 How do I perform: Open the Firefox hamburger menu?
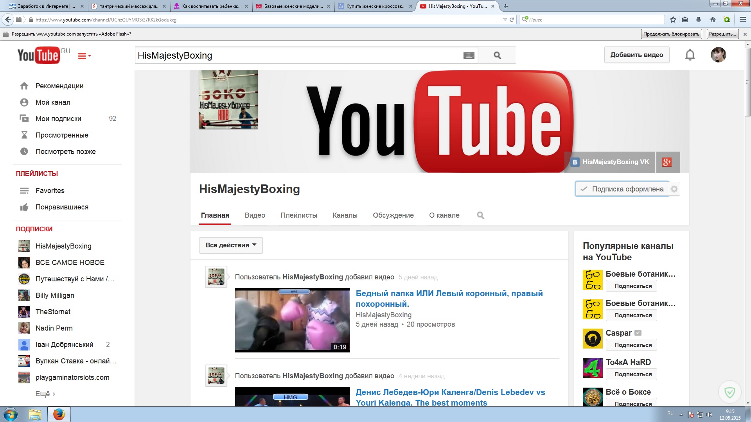742,20
